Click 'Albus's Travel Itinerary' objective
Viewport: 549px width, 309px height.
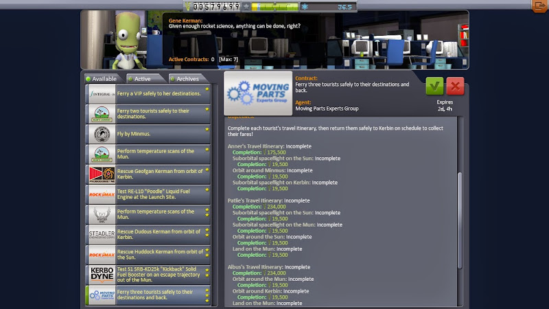tap(269, 267)
